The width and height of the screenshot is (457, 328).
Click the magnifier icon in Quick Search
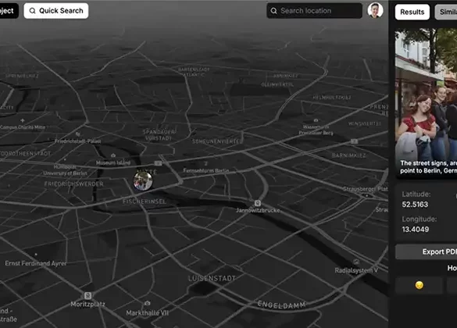[x=32, y=11]
